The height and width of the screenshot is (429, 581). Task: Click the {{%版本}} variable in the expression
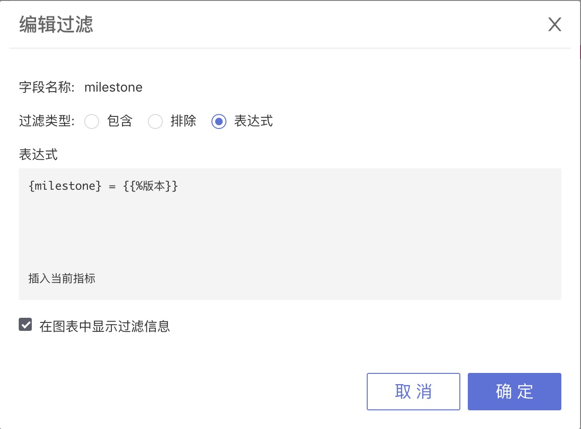(151, 186)
